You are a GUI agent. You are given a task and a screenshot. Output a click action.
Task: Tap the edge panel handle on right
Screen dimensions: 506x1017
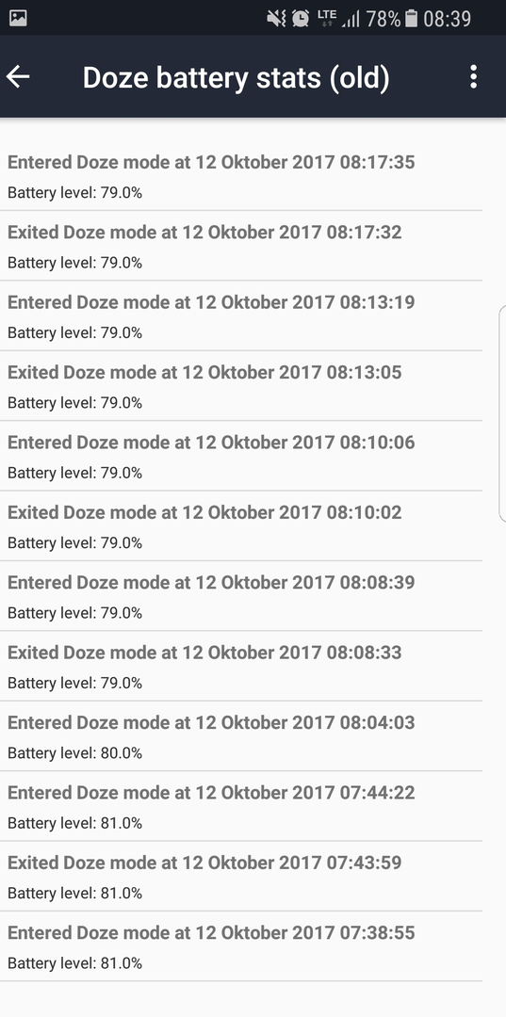click(502, 413)
